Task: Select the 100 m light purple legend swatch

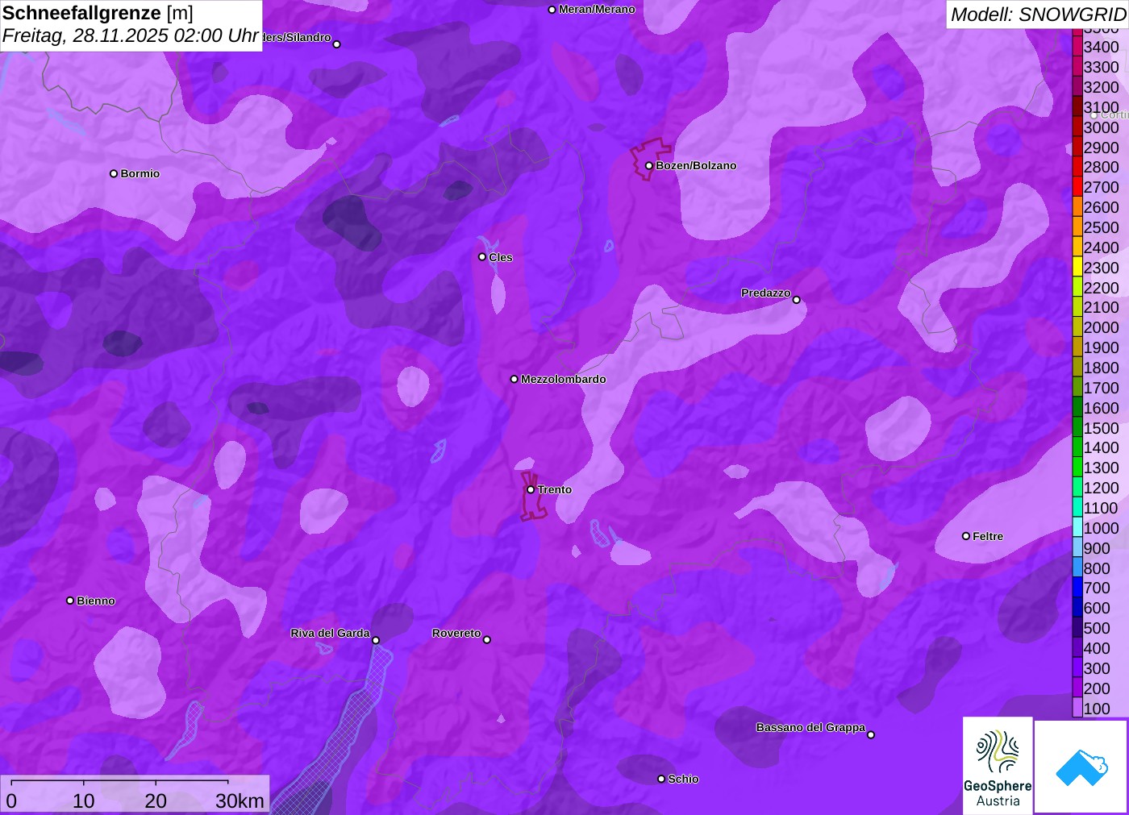Action: pos(1077,709)
